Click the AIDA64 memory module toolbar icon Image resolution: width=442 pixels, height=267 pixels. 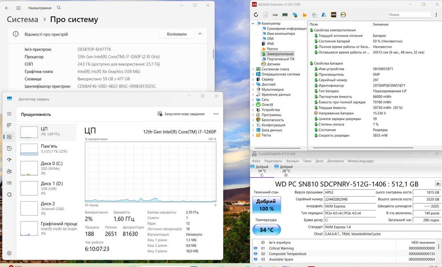point(285,15)
